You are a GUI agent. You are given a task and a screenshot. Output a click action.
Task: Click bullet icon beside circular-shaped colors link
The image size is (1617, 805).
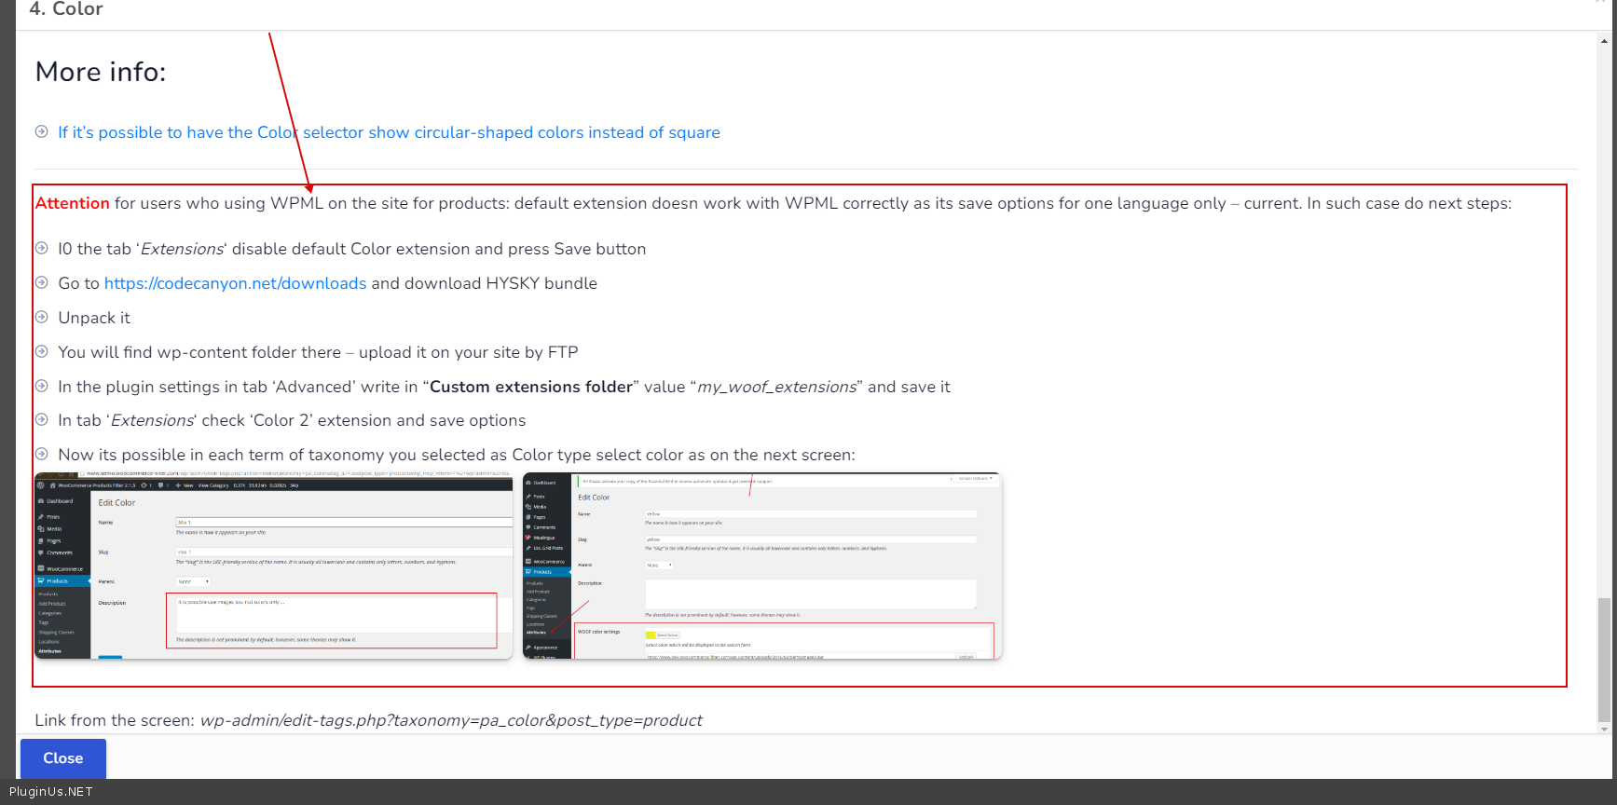(x=41, y=131)
